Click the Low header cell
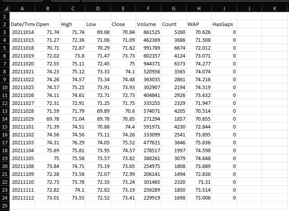 (98, 24)
